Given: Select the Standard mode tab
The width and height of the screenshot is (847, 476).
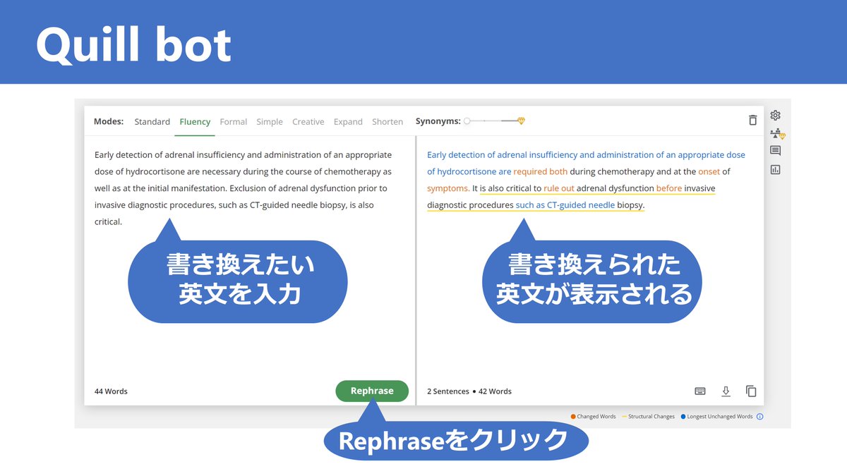Looking at the screenshot, I should pyautogui.click(x=152, y=121).
